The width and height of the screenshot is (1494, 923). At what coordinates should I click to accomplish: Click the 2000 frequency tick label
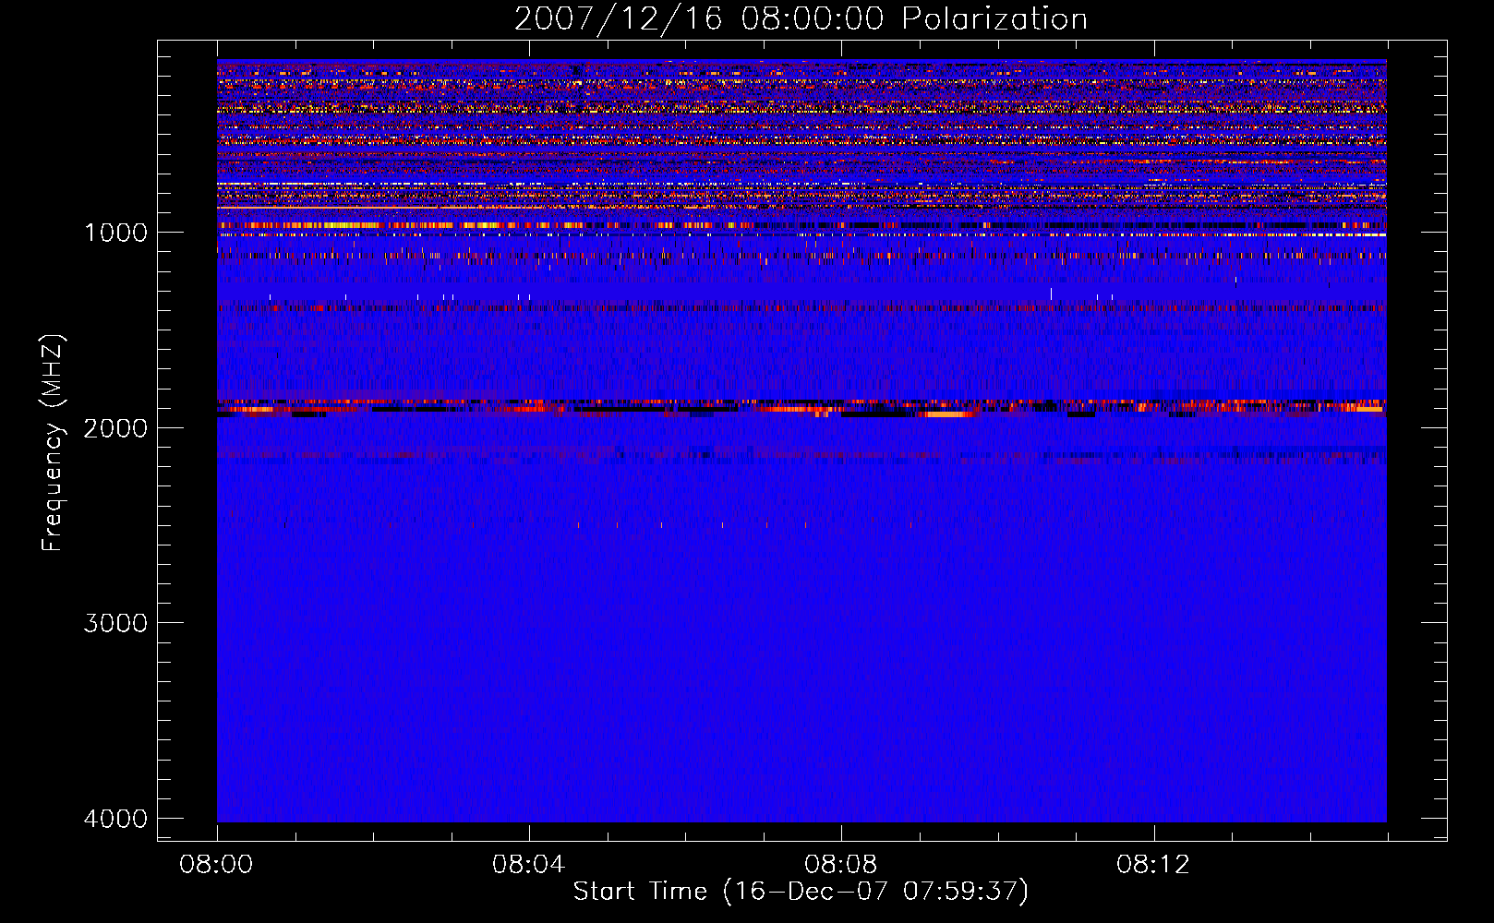click(x=116, y=428)
